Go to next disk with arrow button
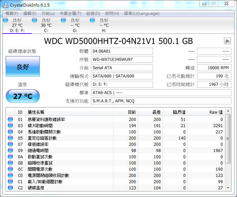The width and height of the screenshot is (237, 197). pos(227,41)
